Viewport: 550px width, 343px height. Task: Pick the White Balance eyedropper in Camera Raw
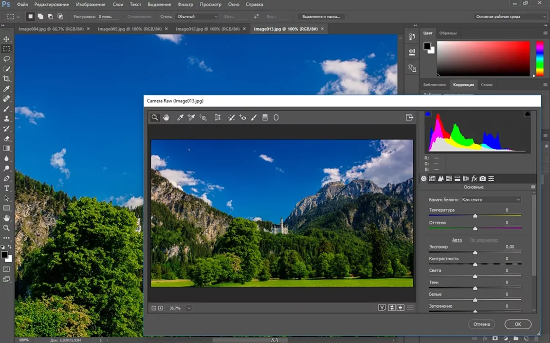(180, 117)
